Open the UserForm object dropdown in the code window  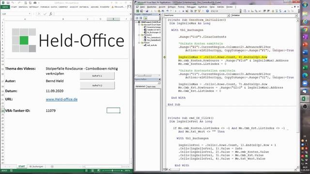[228, 15]
